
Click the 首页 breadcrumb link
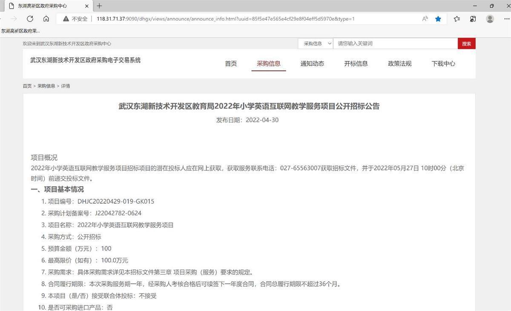click(x=27, y=86)
